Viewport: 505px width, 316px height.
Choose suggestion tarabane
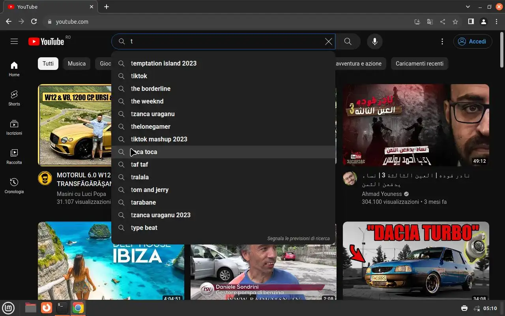tap(223, 202)
